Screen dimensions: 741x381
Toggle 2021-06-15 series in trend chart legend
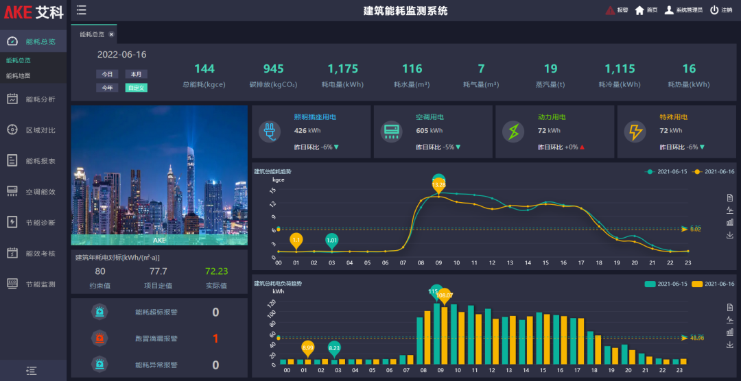pyautogui.click(x=667, y=171)
